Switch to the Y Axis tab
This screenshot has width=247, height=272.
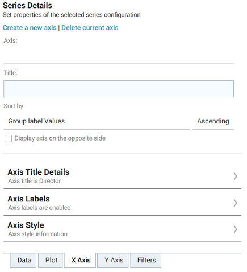[x=113, y=260]
